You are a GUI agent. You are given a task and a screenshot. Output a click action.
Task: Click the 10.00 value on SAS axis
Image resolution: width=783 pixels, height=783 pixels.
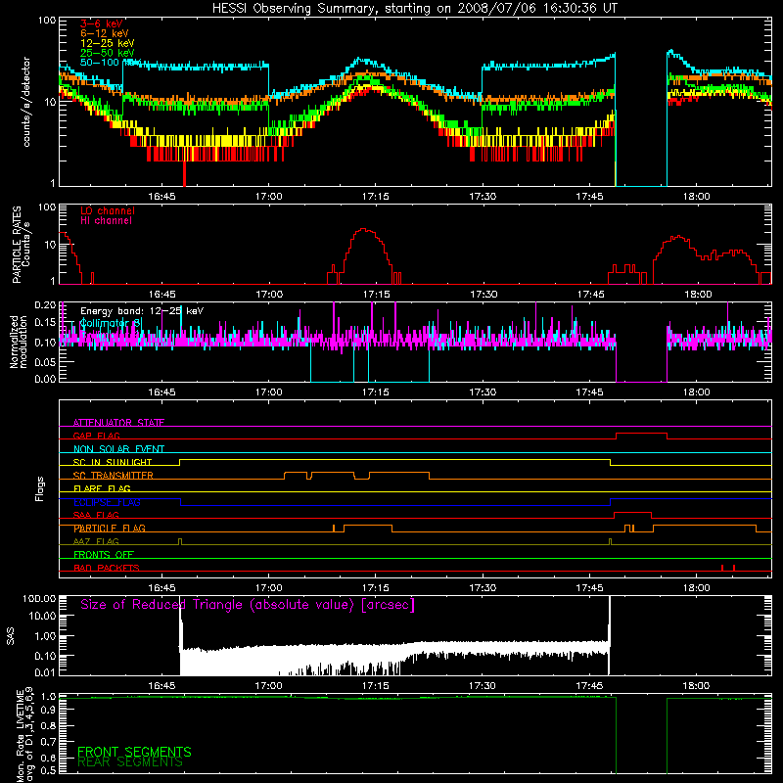42,616
